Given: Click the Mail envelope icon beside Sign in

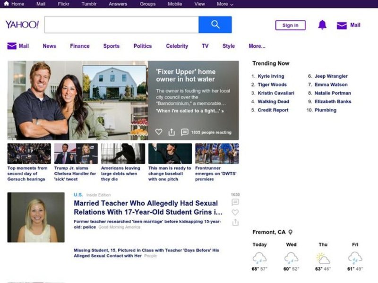Looking at the screenshot, I should coord(342,25).
